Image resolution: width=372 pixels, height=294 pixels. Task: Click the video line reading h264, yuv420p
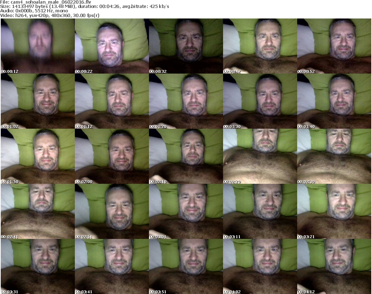point(49,15)
